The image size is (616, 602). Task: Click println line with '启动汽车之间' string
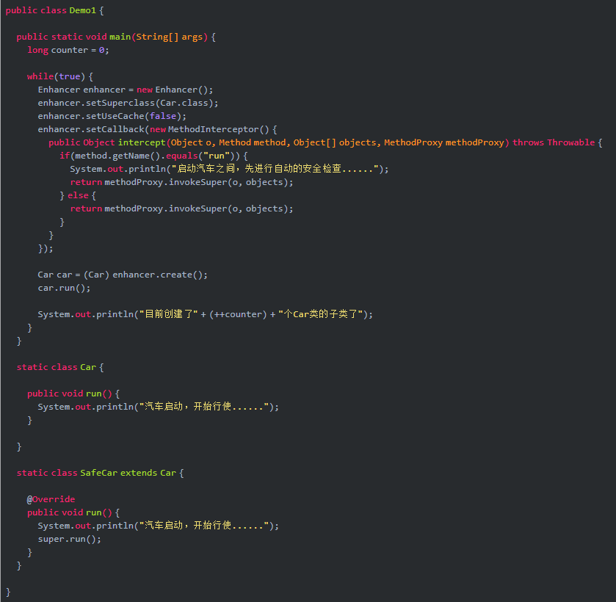[229, 169]
